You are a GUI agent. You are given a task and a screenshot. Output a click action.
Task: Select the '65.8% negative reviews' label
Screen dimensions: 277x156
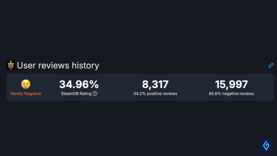[232, 94]
